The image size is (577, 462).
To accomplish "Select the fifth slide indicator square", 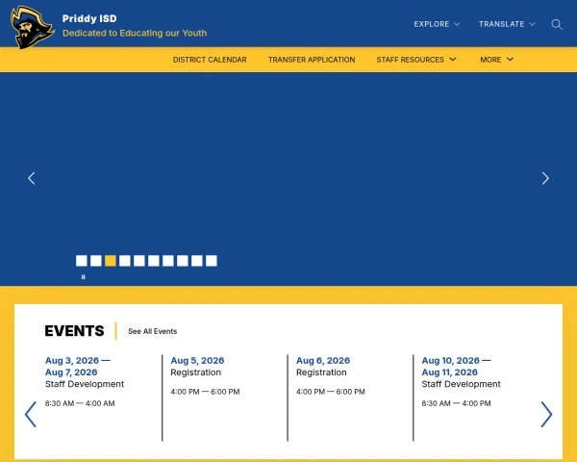I will pos(139,261).
